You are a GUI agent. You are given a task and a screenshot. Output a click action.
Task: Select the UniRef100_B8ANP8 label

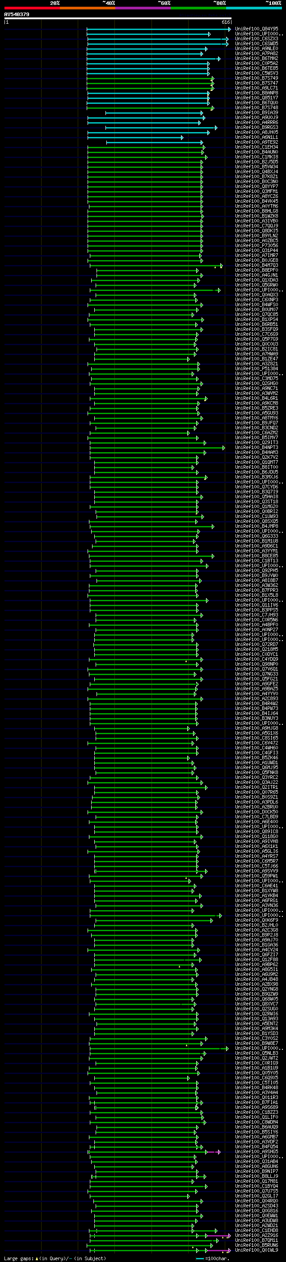tap(257, 93)
